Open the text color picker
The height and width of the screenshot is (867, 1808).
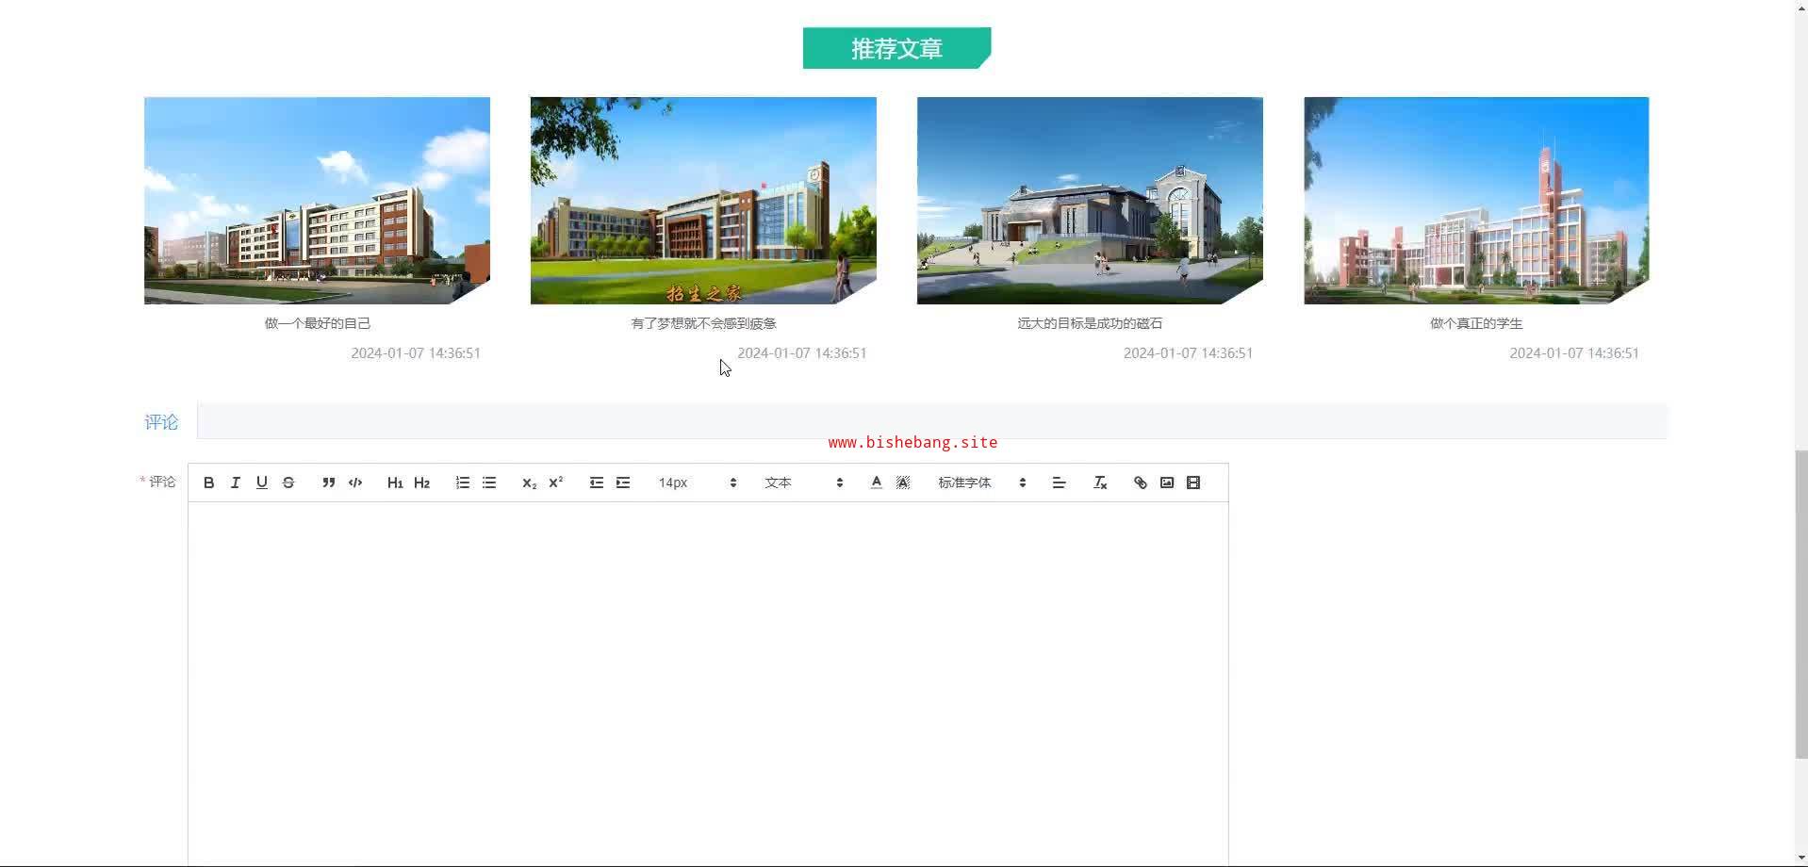(877, 483)
